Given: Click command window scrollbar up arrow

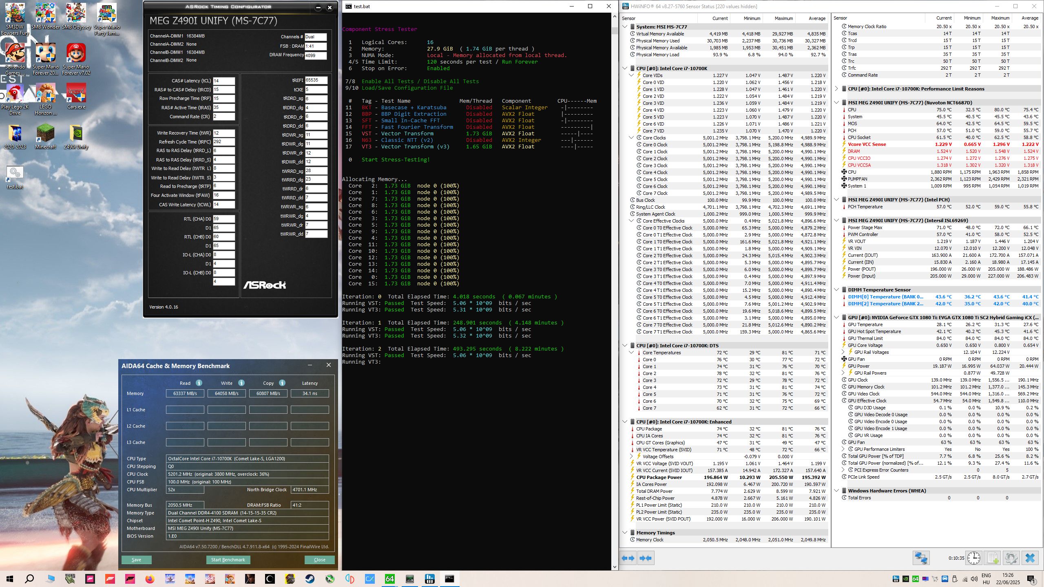Looking at the screenshot, I should click(615, 16).
